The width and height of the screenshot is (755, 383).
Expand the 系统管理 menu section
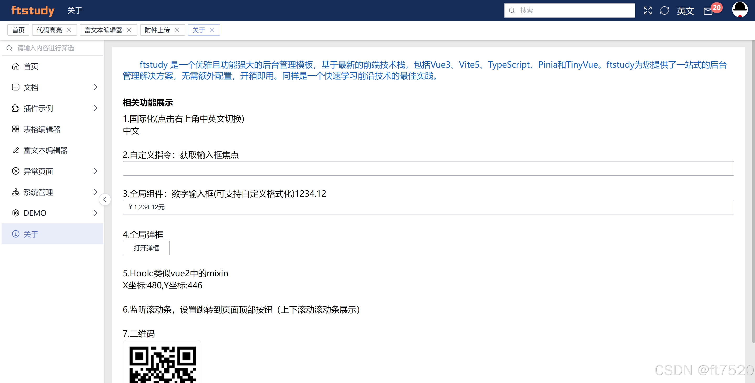coord(95,192)
